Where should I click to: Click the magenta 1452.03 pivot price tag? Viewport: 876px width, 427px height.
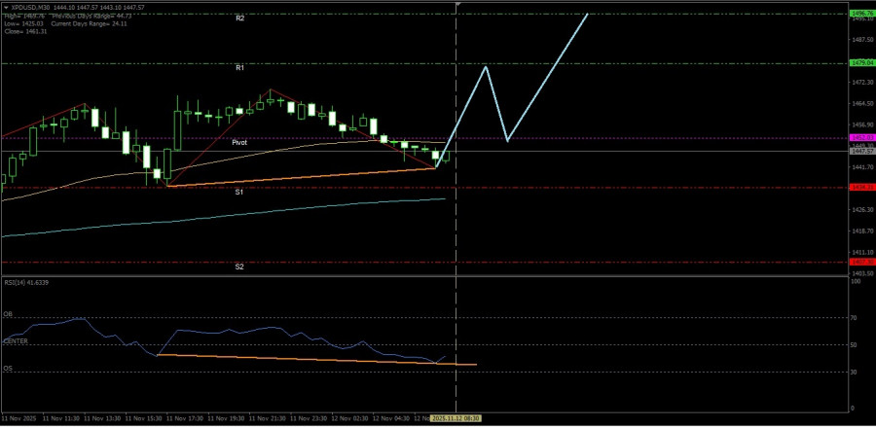tap(859, 138)
